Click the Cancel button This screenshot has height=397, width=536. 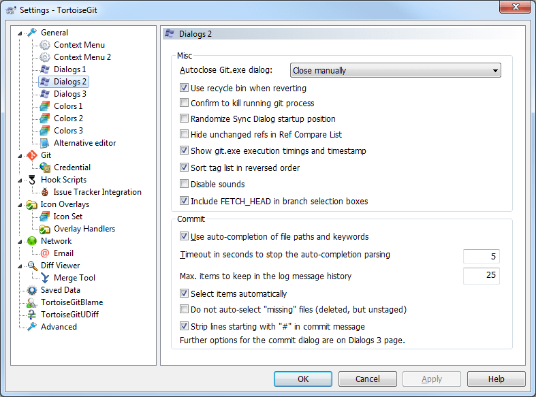tap(368, 379)
